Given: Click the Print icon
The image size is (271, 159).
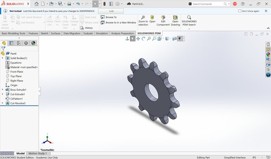Looking at the screenshot, I should (69, 4).
